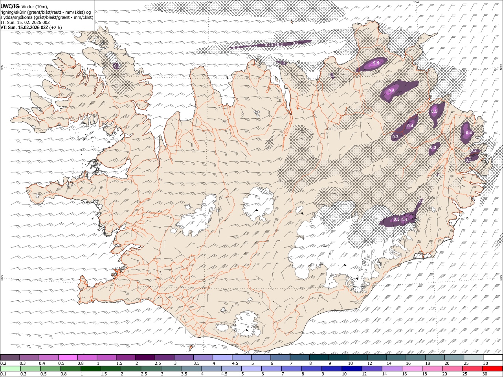
Task: Click the 'IT: Sun. 15. 02. 2026 00Z' line
Action: [25, 22]
